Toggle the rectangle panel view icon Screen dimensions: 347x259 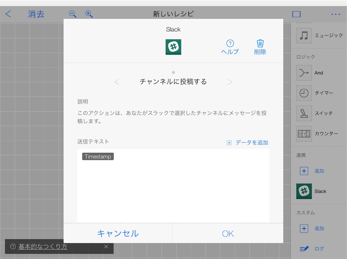pos(296,14)
